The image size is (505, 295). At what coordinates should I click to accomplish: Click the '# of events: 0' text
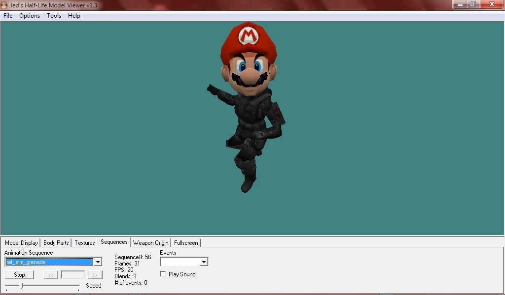(131, 283)
